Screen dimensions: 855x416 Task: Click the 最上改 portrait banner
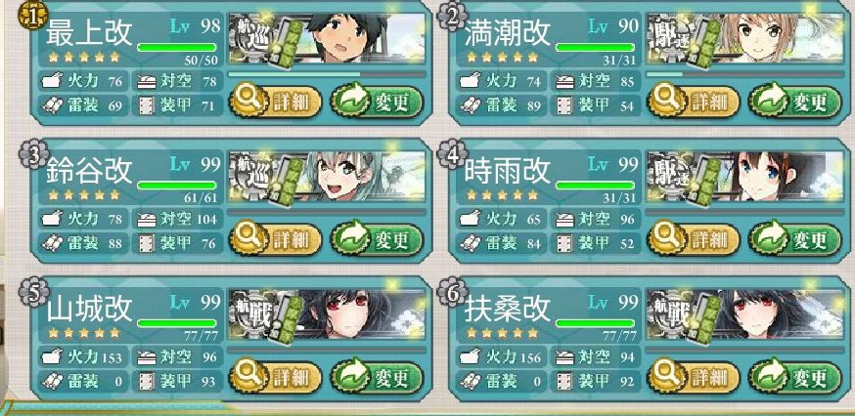pos(327,39)
